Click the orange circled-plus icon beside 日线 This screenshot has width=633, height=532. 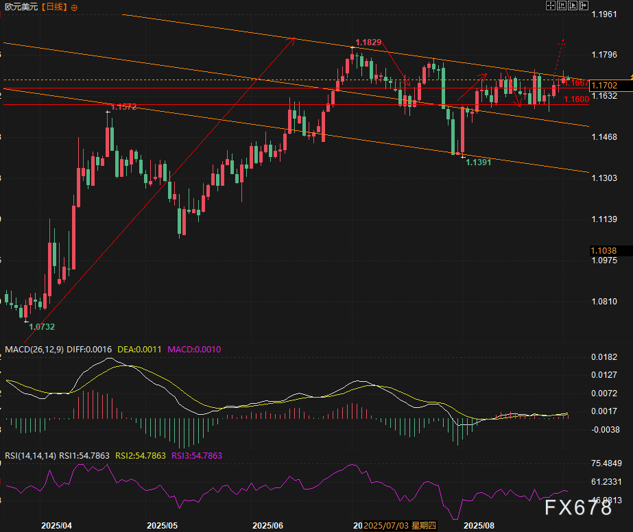pos(74,7)
